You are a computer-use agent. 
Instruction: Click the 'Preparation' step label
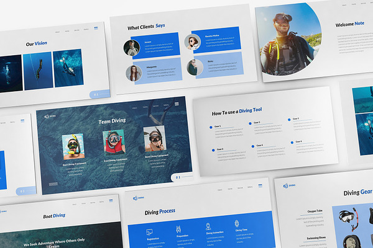tap(182, 236)
